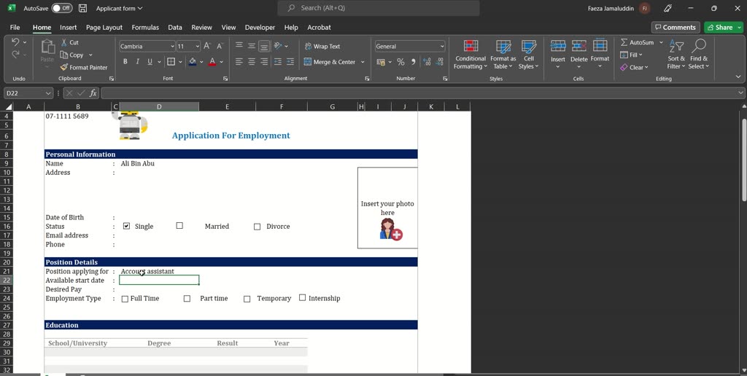Switch to the Insert tab
Image resolution: width=747 pixels, height=376 pixels.
pyautogui.click(x=68, y=27)
